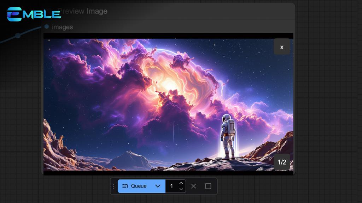Click the 1/2 image counter badge

(282, 162)
